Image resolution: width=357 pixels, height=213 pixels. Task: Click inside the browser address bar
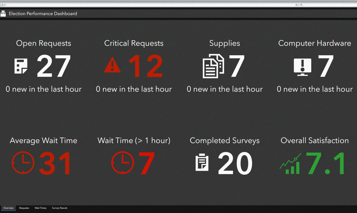[149, 5]
